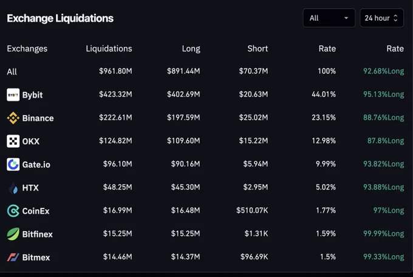Select the All exchanges summary row
The width and height of the screenshot is (413, 277).
pyautogui.click(x=205, y=72)
